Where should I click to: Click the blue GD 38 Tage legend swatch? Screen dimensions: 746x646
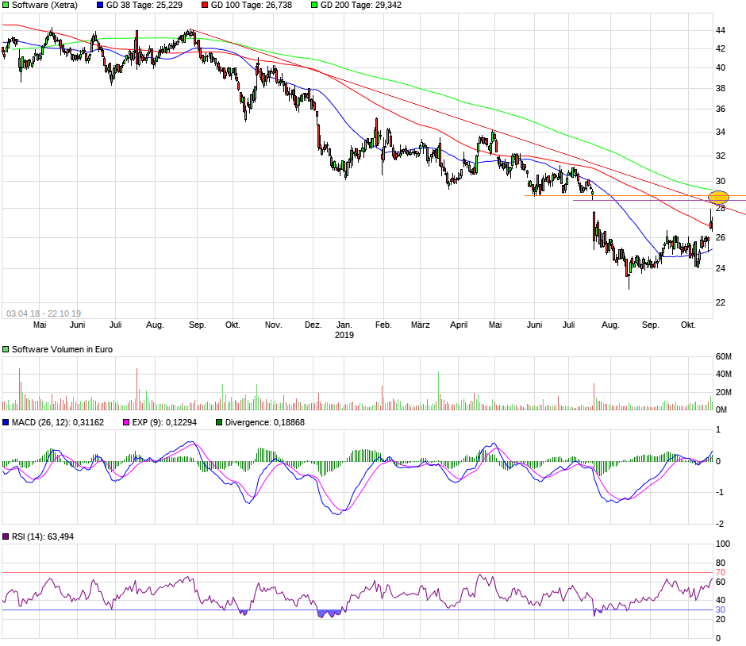click(100, 6)
